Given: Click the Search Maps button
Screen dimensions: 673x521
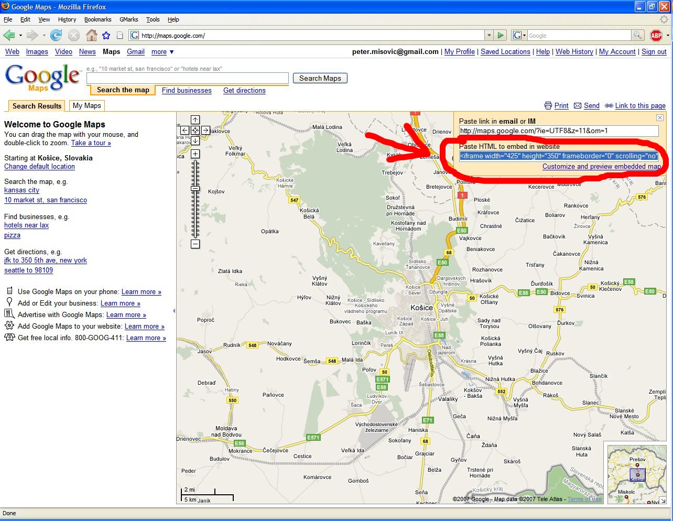Looking at the screenshot, I should pos(320,78).
